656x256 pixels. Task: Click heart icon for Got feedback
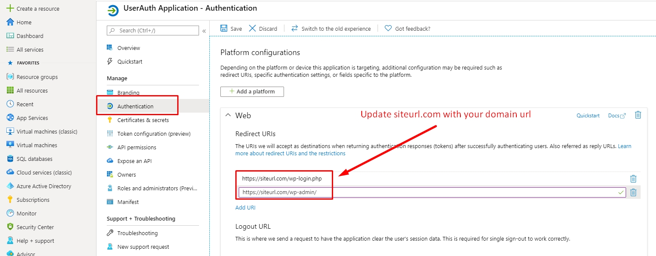[x=388, y=28]
